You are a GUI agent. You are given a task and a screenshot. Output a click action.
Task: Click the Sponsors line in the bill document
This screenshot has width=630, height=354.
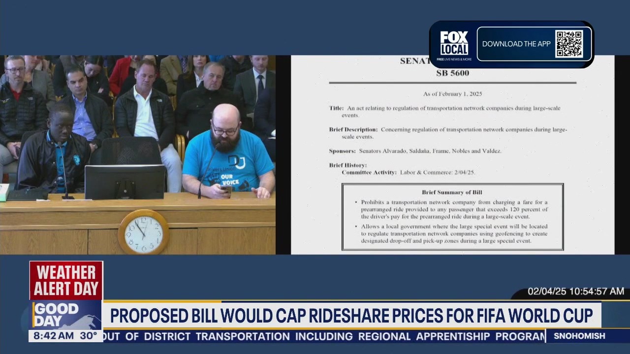(415, 151)
